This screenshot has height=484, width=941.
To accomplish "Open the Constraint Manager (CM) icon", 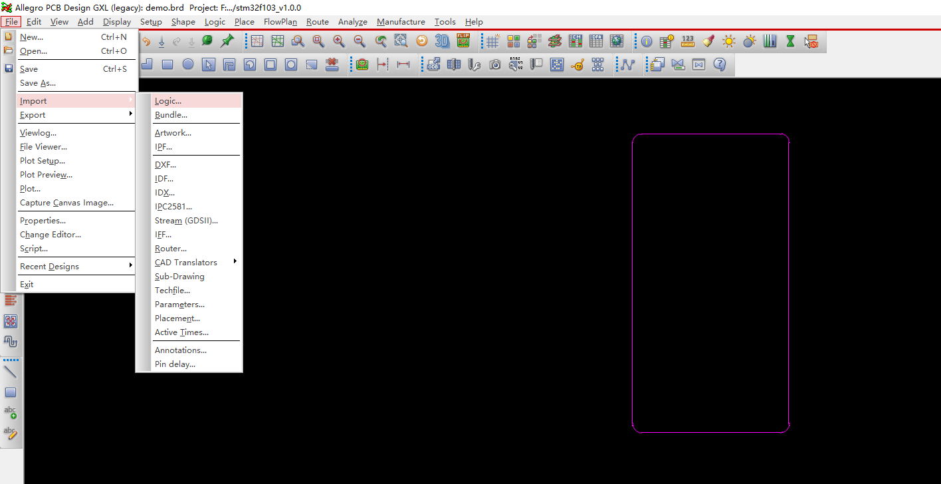I will tap(575, 41).
